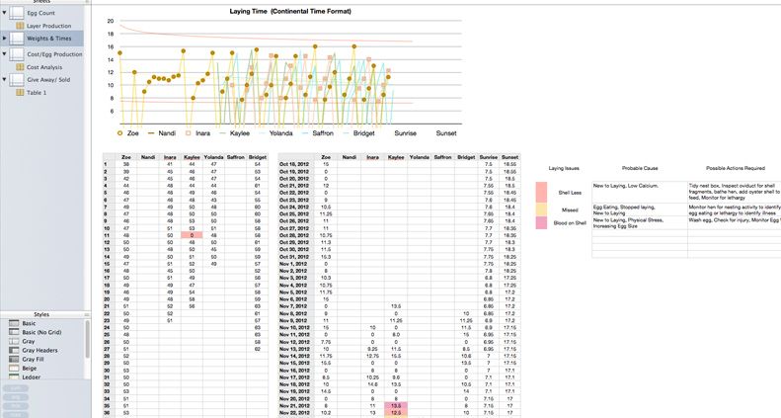The width and height of the screenshot is (781, 418).
Task: Select the Sunset column header
Action: point(509,156)
